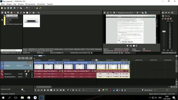Create a new project from main toolbar
178x100 pixels.
click(x=2, y=8)
